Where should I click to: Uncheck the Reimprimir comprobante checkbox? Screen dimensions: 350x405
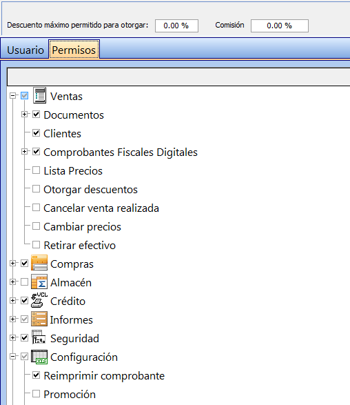click(x=36, y=375)
